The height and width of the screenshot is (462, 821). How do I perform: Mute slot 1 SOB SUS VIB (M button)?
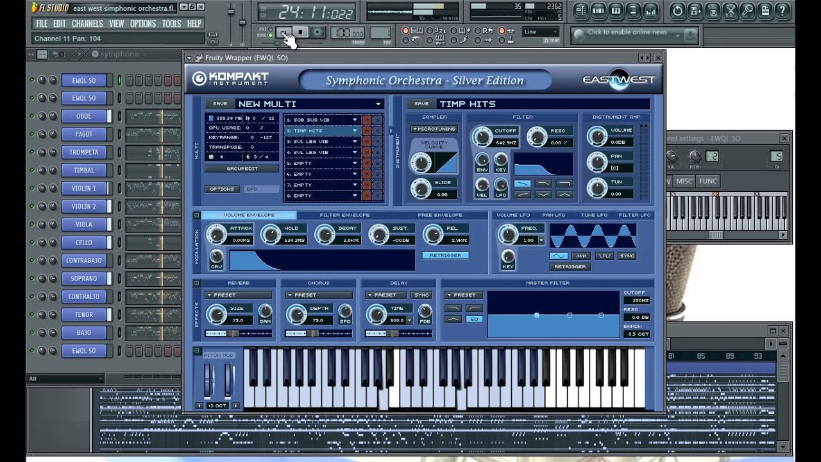(366, 120)
